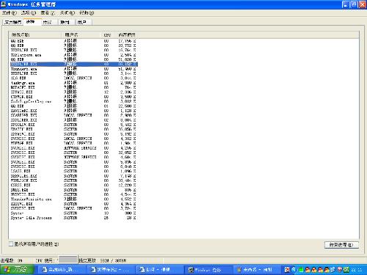The height and width of the screenshot is (275, 367).
Task: Select the SERVICES.EXE process row
Action: (x=74, y=176)
